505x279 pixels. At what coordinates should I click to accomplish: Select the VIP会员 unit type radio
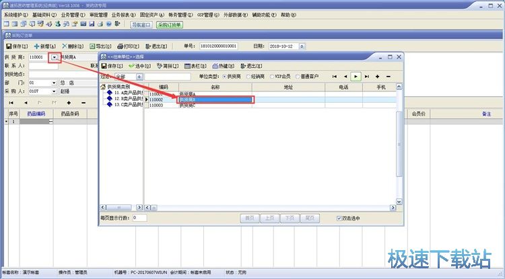point(272,77)
